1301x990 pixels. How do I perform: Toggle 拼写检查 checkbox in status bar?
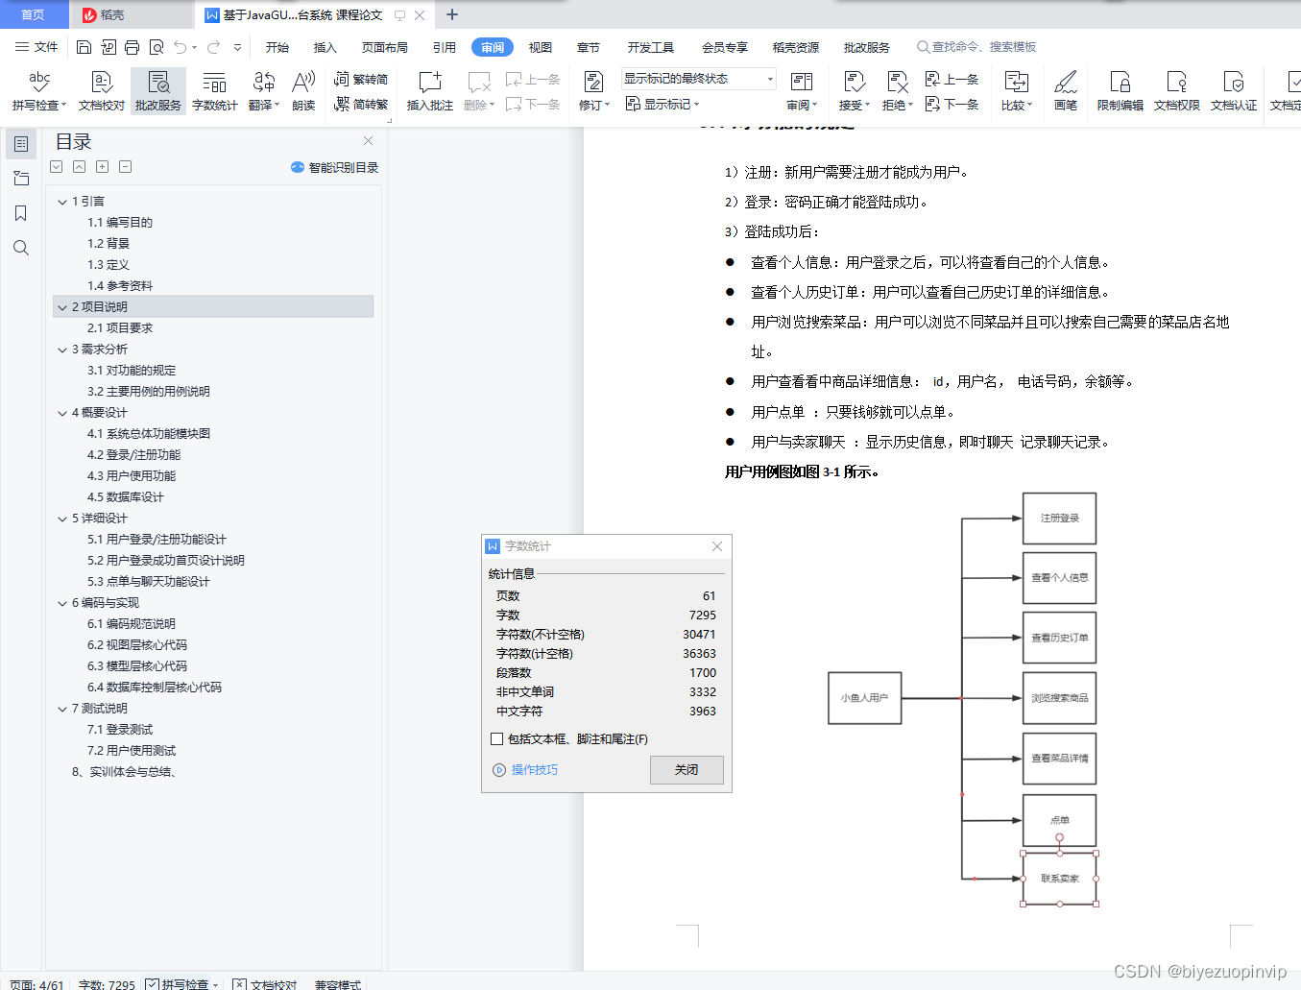[153, 984]
